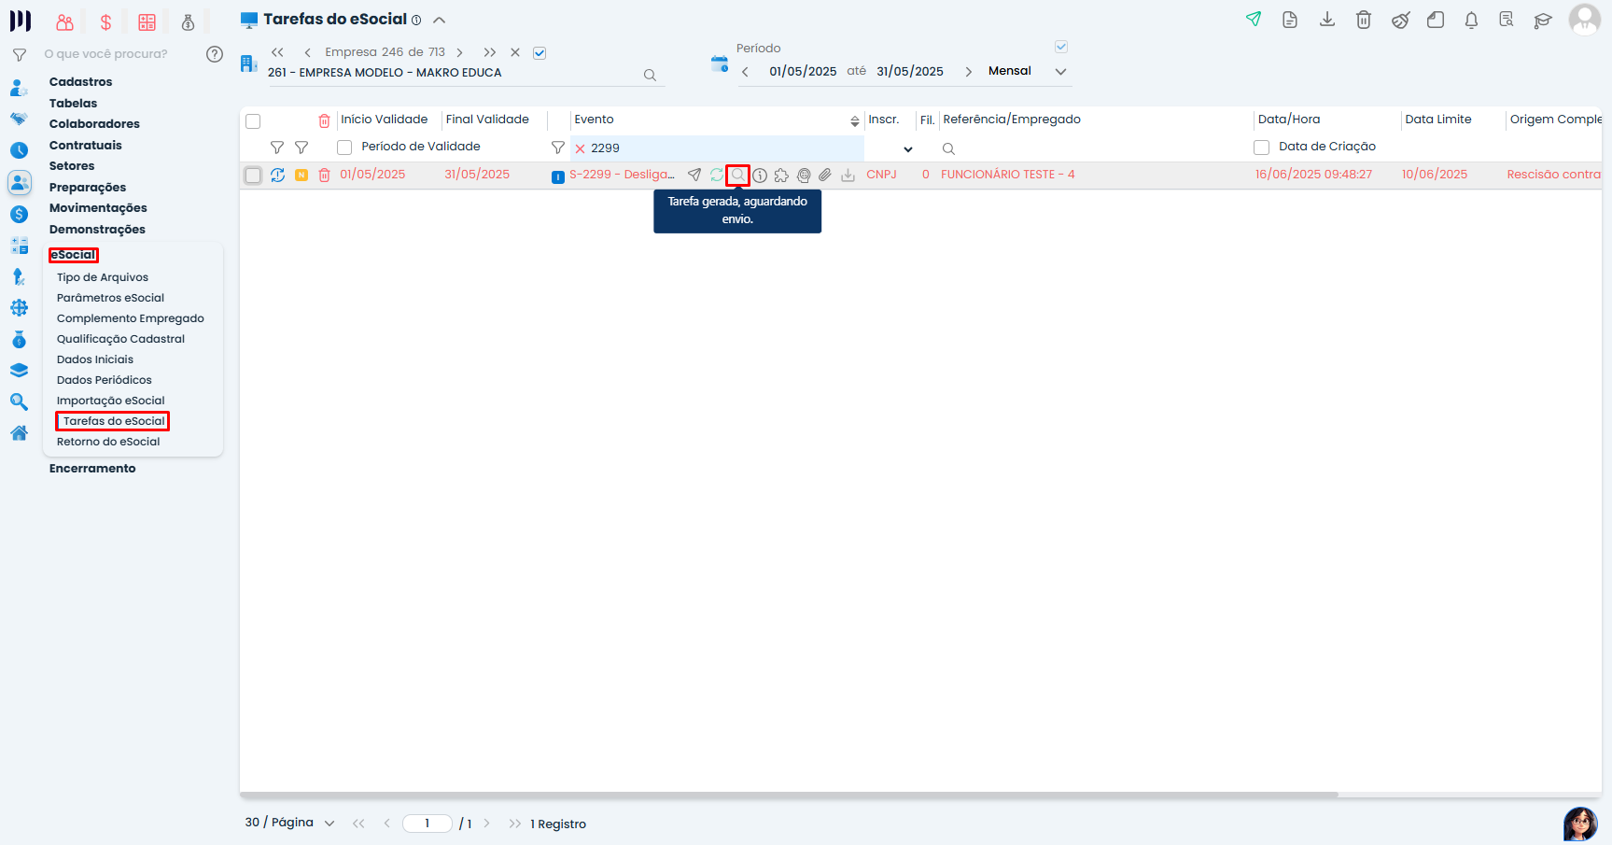Click the magnifier status icon in the S-2299 row
Viewport: 1612px width, 845px height.
pos(738,175)
